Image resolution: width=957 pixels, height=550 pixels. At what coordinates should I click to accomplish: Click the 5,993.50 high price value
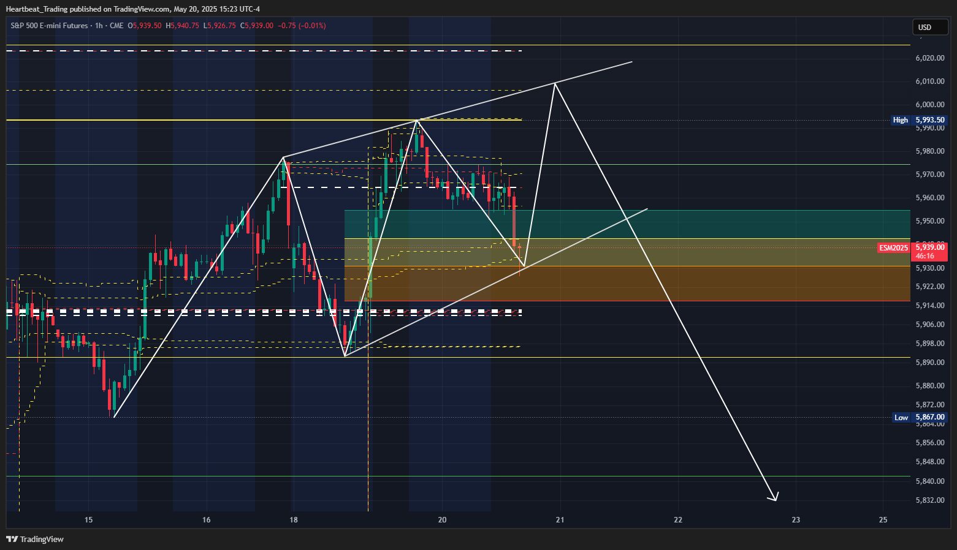point(929,120)
